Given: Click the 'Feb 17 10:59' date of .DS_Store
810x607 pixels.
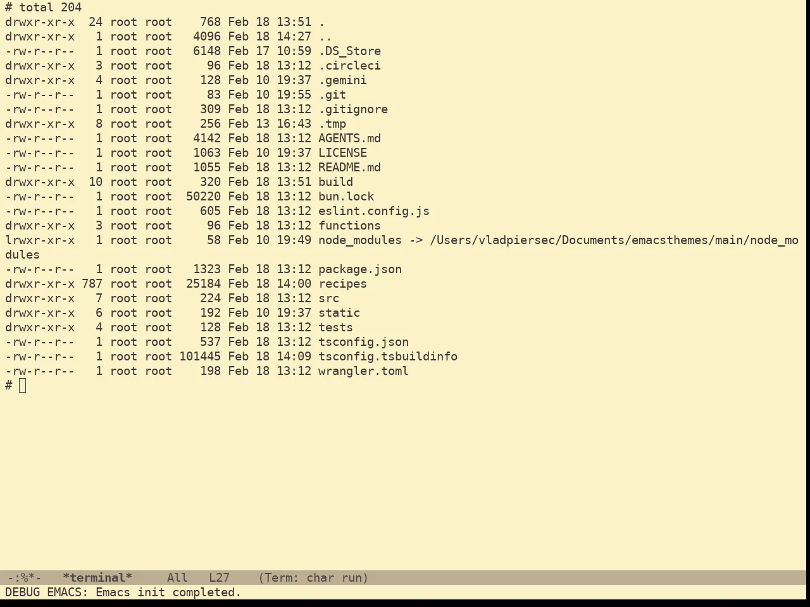Looking at the screenshot, I should coord(270,51).
